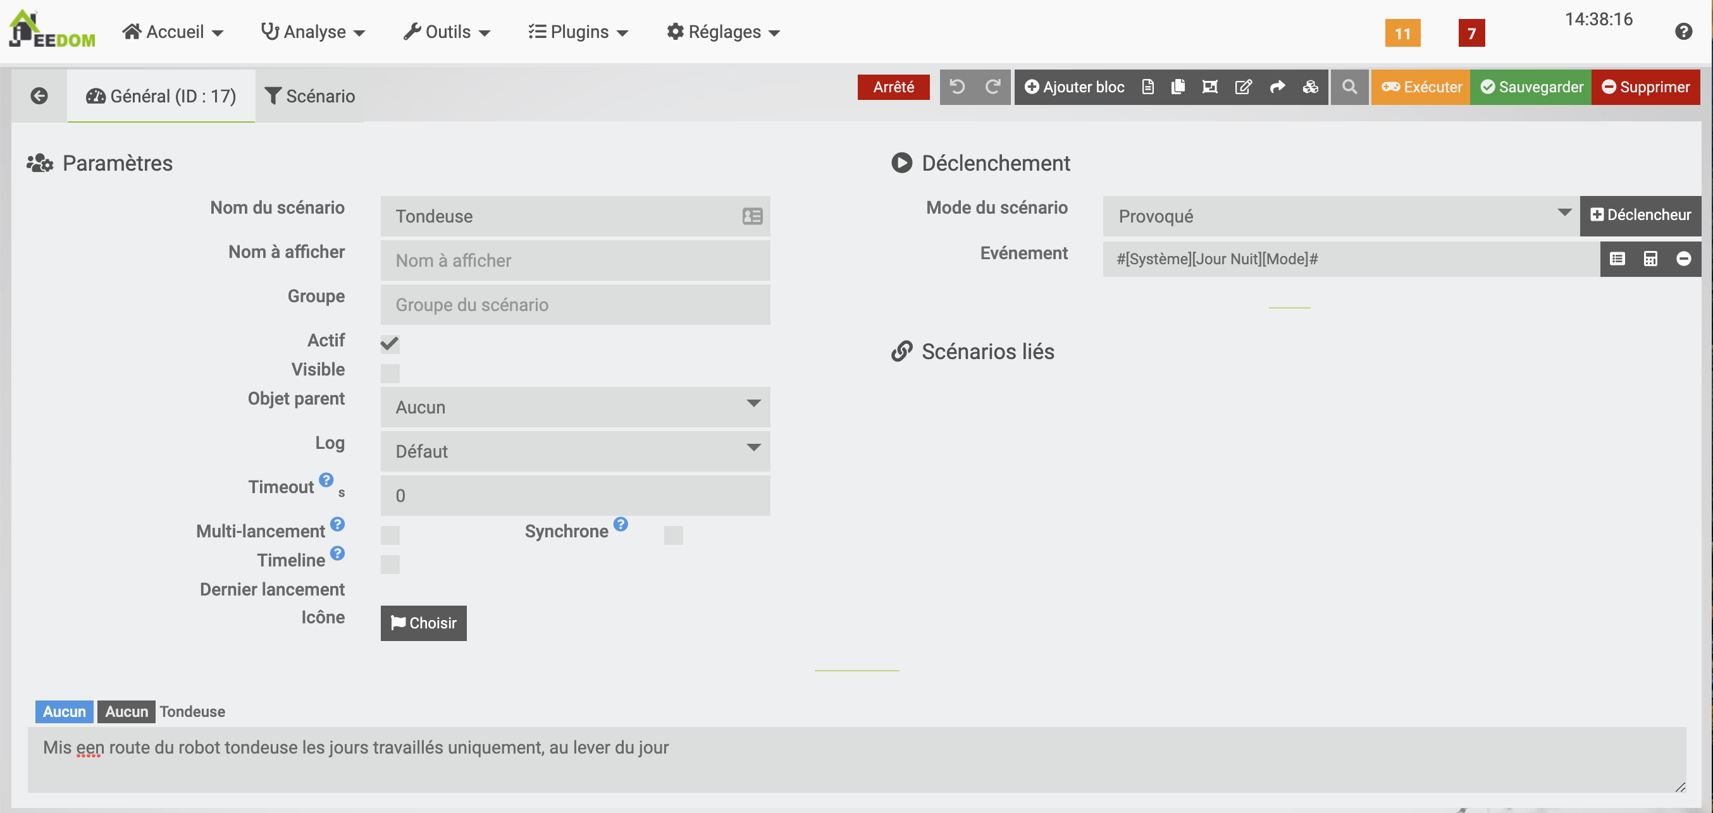1713x813 pixels.
Task: Click the Nom du scénario field
Action: tap(575, 216)
